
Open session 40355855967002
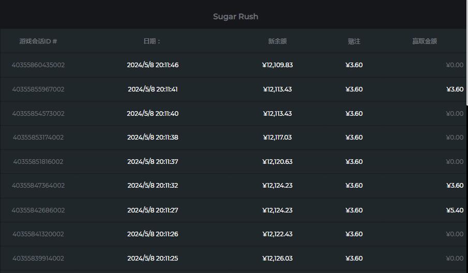pyautogui.click(x=38, y=89)
